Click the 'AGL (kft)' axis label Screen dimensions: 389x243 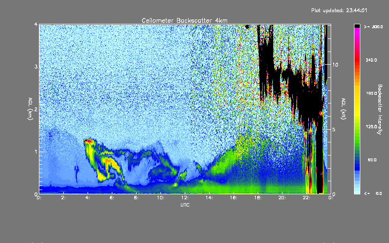(343, 109)
